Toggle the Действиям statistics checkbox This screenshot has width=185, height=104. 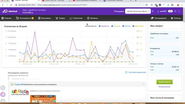[x=133, y=26]
